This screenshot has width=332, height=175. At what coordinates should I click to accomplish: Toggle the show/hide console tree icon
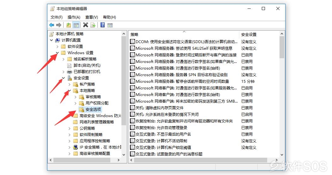(x=76, y=25)
